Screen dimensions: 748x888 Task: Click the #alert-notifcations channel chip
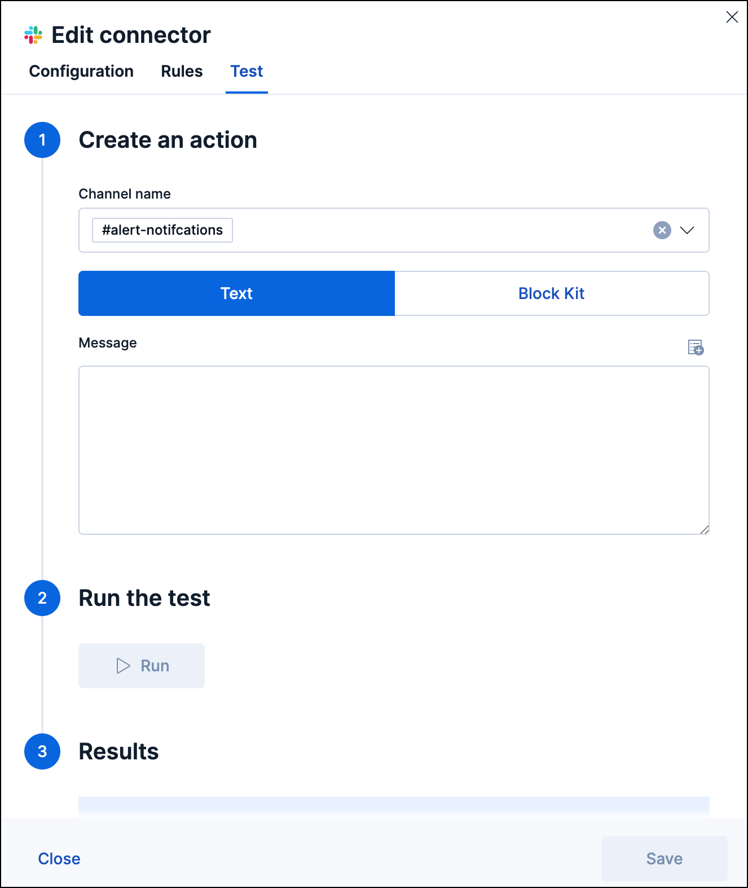tap(162, 230)
